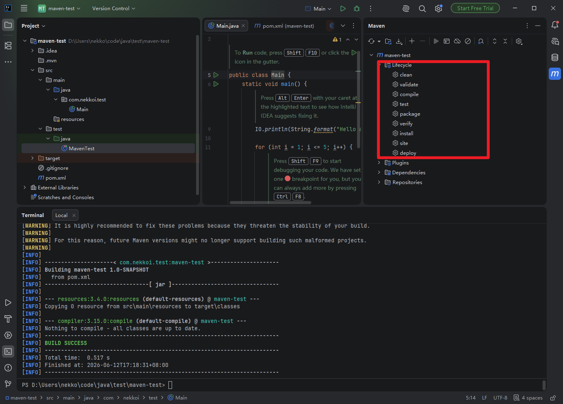
Task: Run Main configuration with green play icon
Action: pyautogui.click(x=343, y=9)
